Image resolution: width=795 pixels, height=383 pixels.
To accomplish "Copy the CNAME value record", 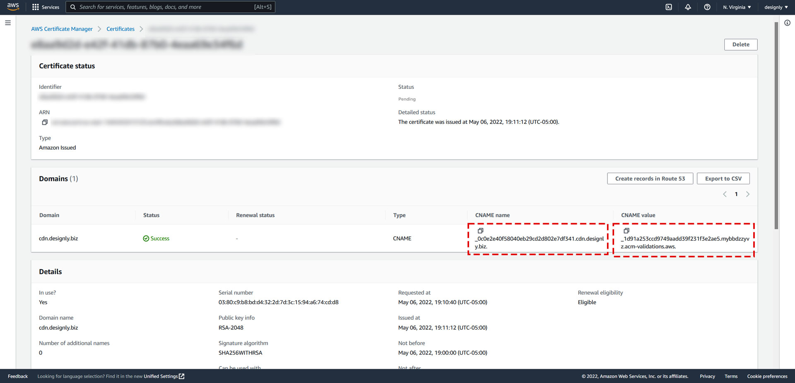I will 626,231.
